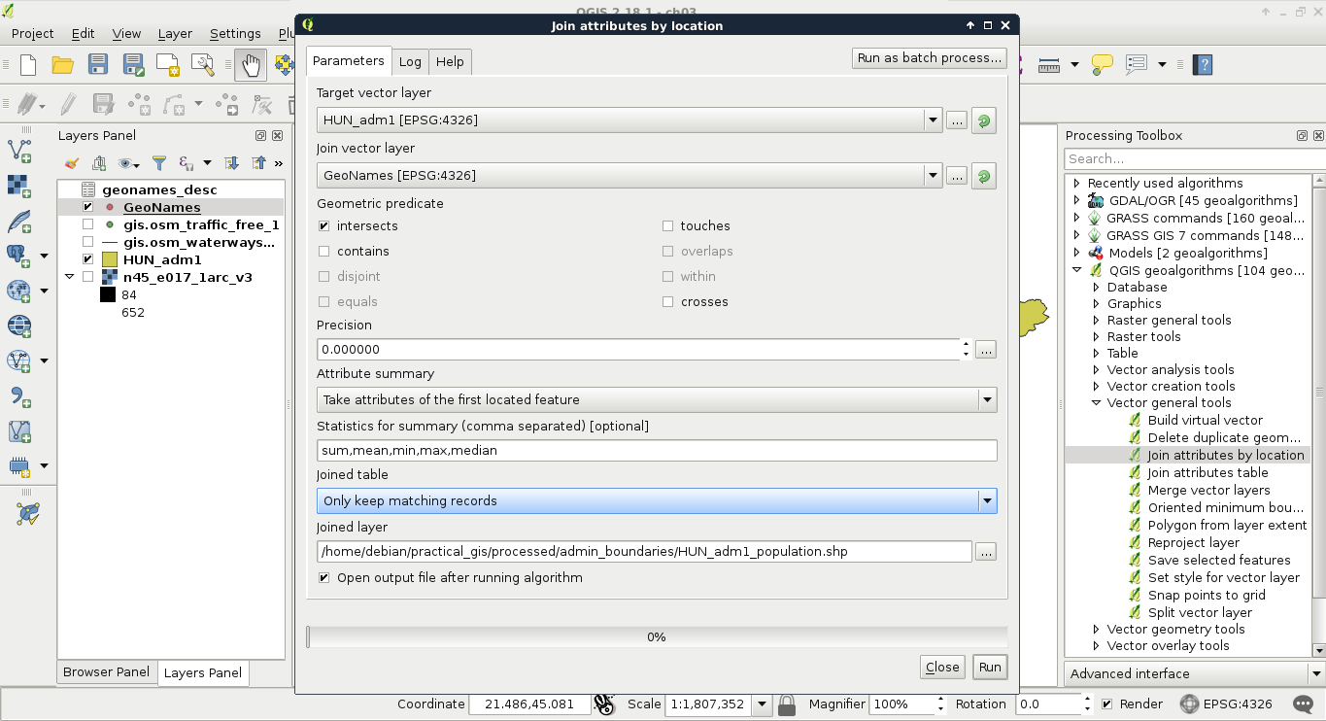
Task: Expand the GDAL/OGR geoalgorithms group
Action: tap(1076, 200)
